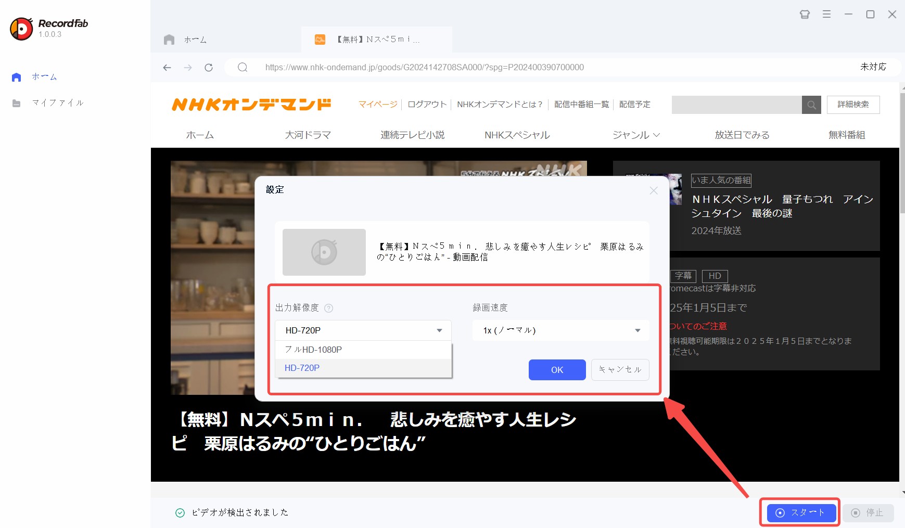Choose HD-720P from the list
905x528 pixels.
point(302,368)
